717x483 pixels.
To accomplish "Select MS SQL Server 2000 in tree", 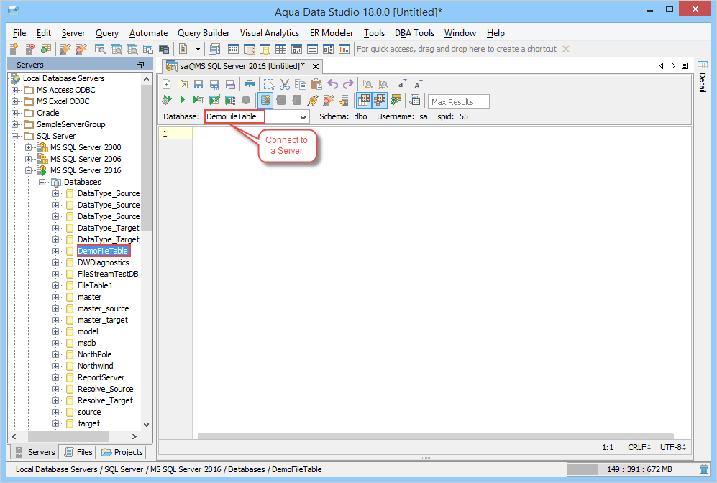I will click(x=86, y=147).
